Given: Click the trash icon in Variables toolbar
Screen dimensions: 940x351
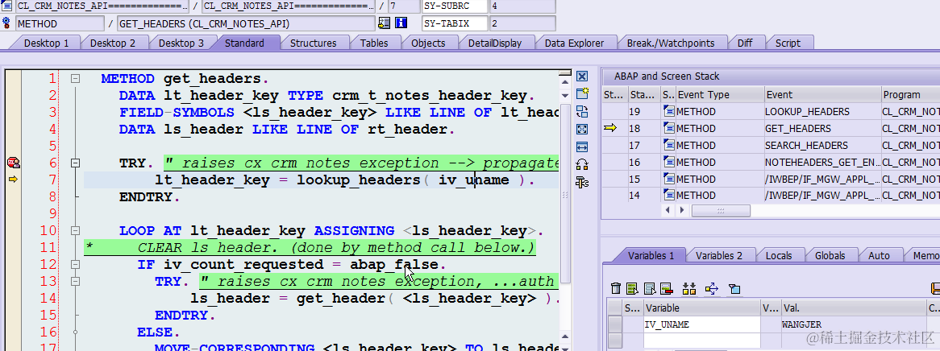Looking at the screenshot, I should pyautogui.click(x=615, y=289).
